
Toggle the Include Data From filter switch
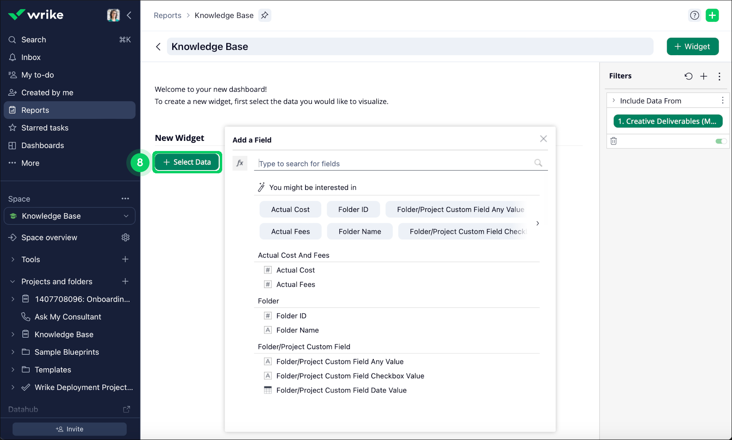pos(721,141)
